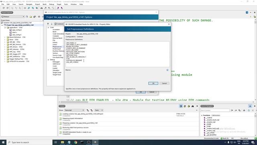Click Cancel in the Project Options dialog

[x=152, y=92]
